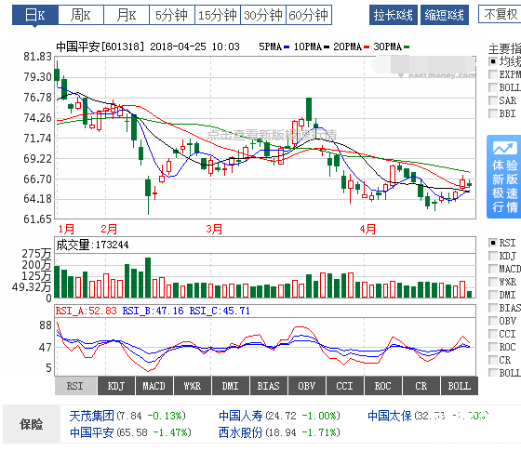Switch to the KDJ indicator tab
The image size is (521, 451).
click(116, 386)
